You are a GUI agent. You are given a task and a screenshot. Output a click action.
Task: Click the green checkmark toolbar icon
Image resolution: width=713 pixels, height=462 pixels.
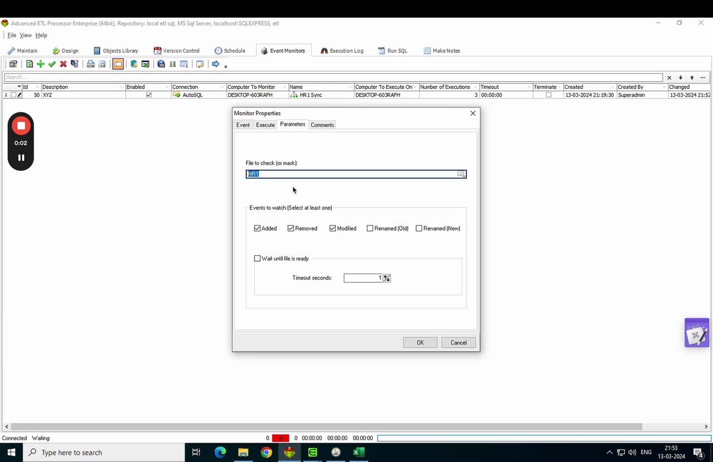click(52, 64)
